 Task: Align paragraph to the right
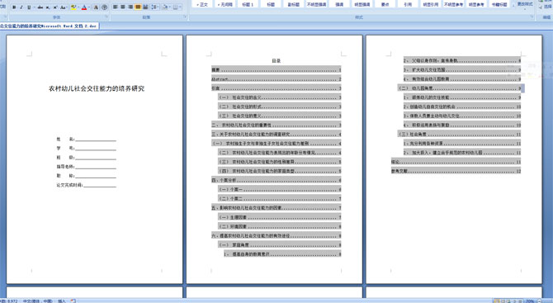click(130, 7)
